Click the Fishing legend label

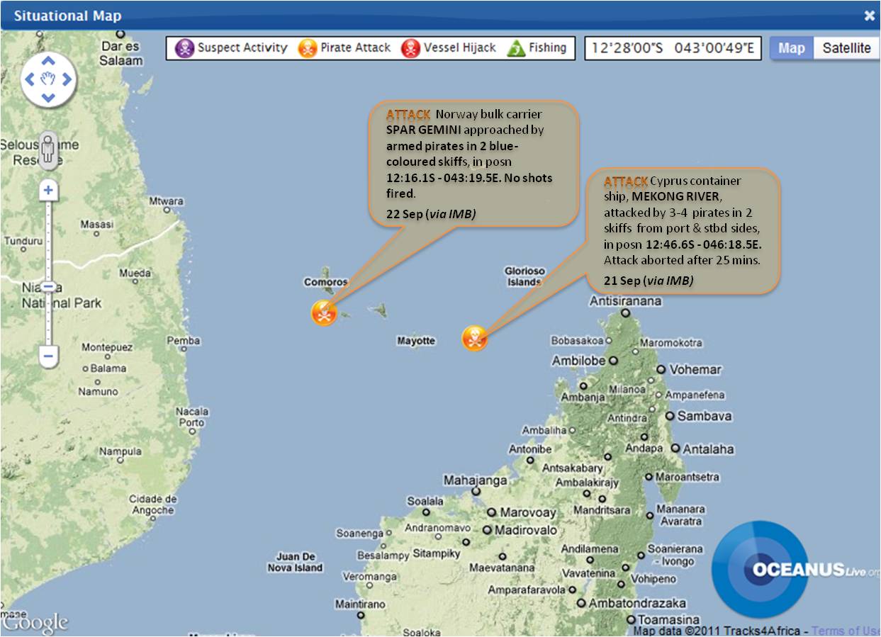click(x=547, y=48)
